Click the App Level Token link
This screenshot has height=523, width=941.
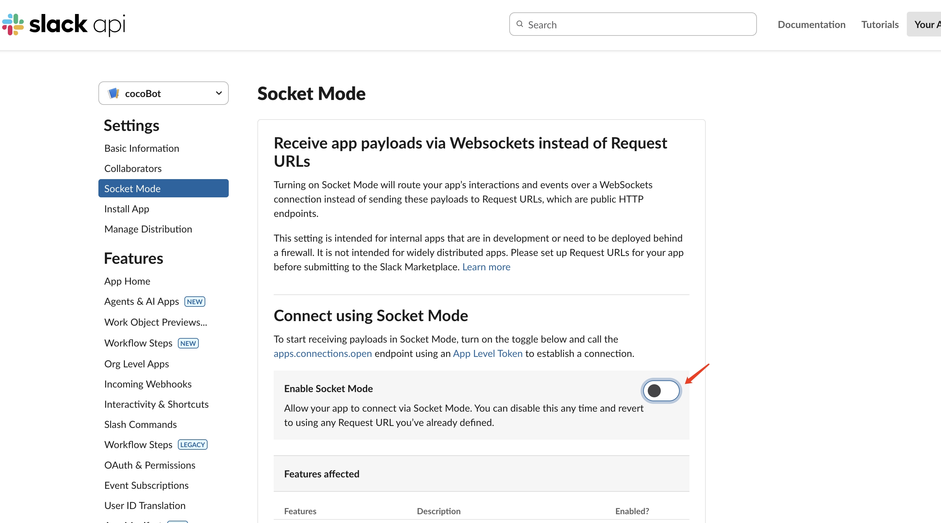pos(487,353)
